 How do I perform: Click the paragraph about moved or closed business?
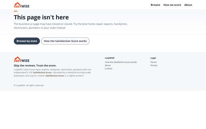71,26
